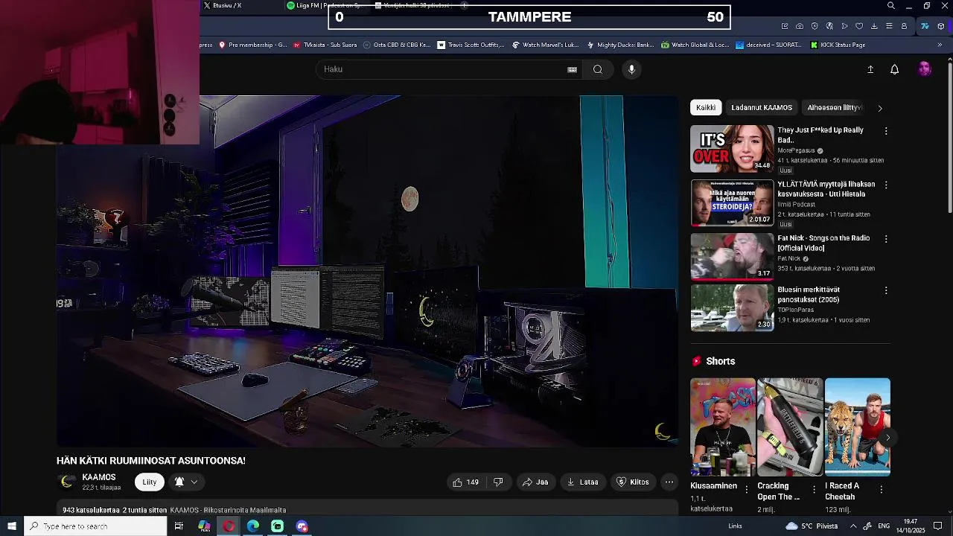953x536 pixels.
Task: Select the Kaikki filter chip
Action: click(x=706, y=108)
